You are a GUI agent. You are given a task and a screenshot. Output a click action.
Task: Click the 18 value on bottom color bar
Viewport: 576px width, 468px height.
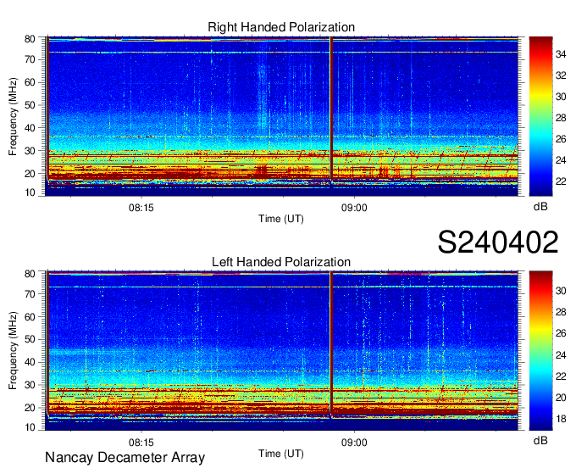pos(561,419)
